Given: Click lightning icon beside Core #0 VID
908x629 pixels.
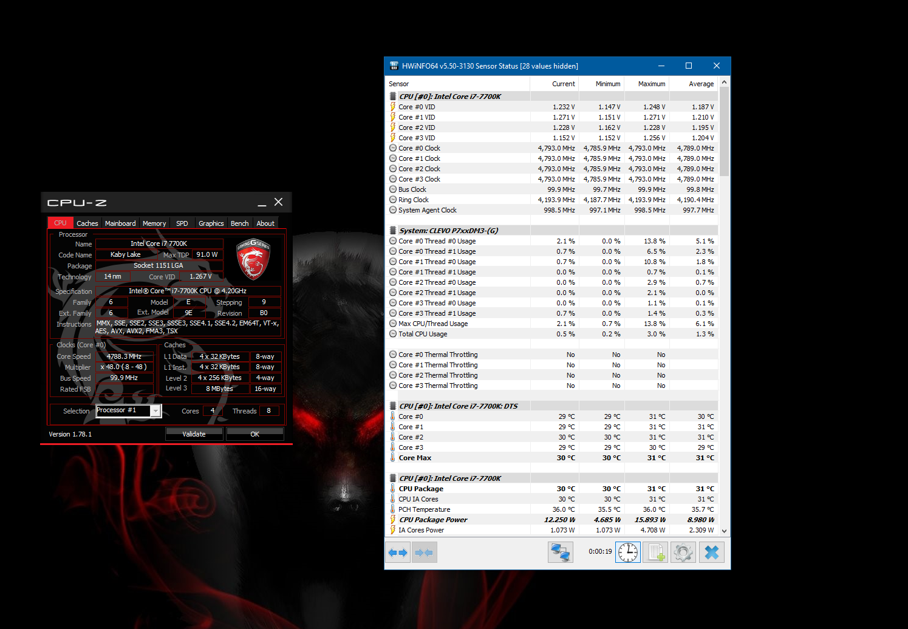Looking at the screenshot, I should [x=393, y=107].
